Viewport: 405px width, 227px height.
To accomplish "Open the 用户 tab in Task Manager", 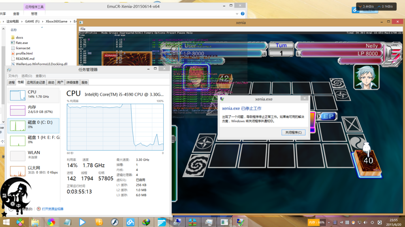I will (60, 82).
